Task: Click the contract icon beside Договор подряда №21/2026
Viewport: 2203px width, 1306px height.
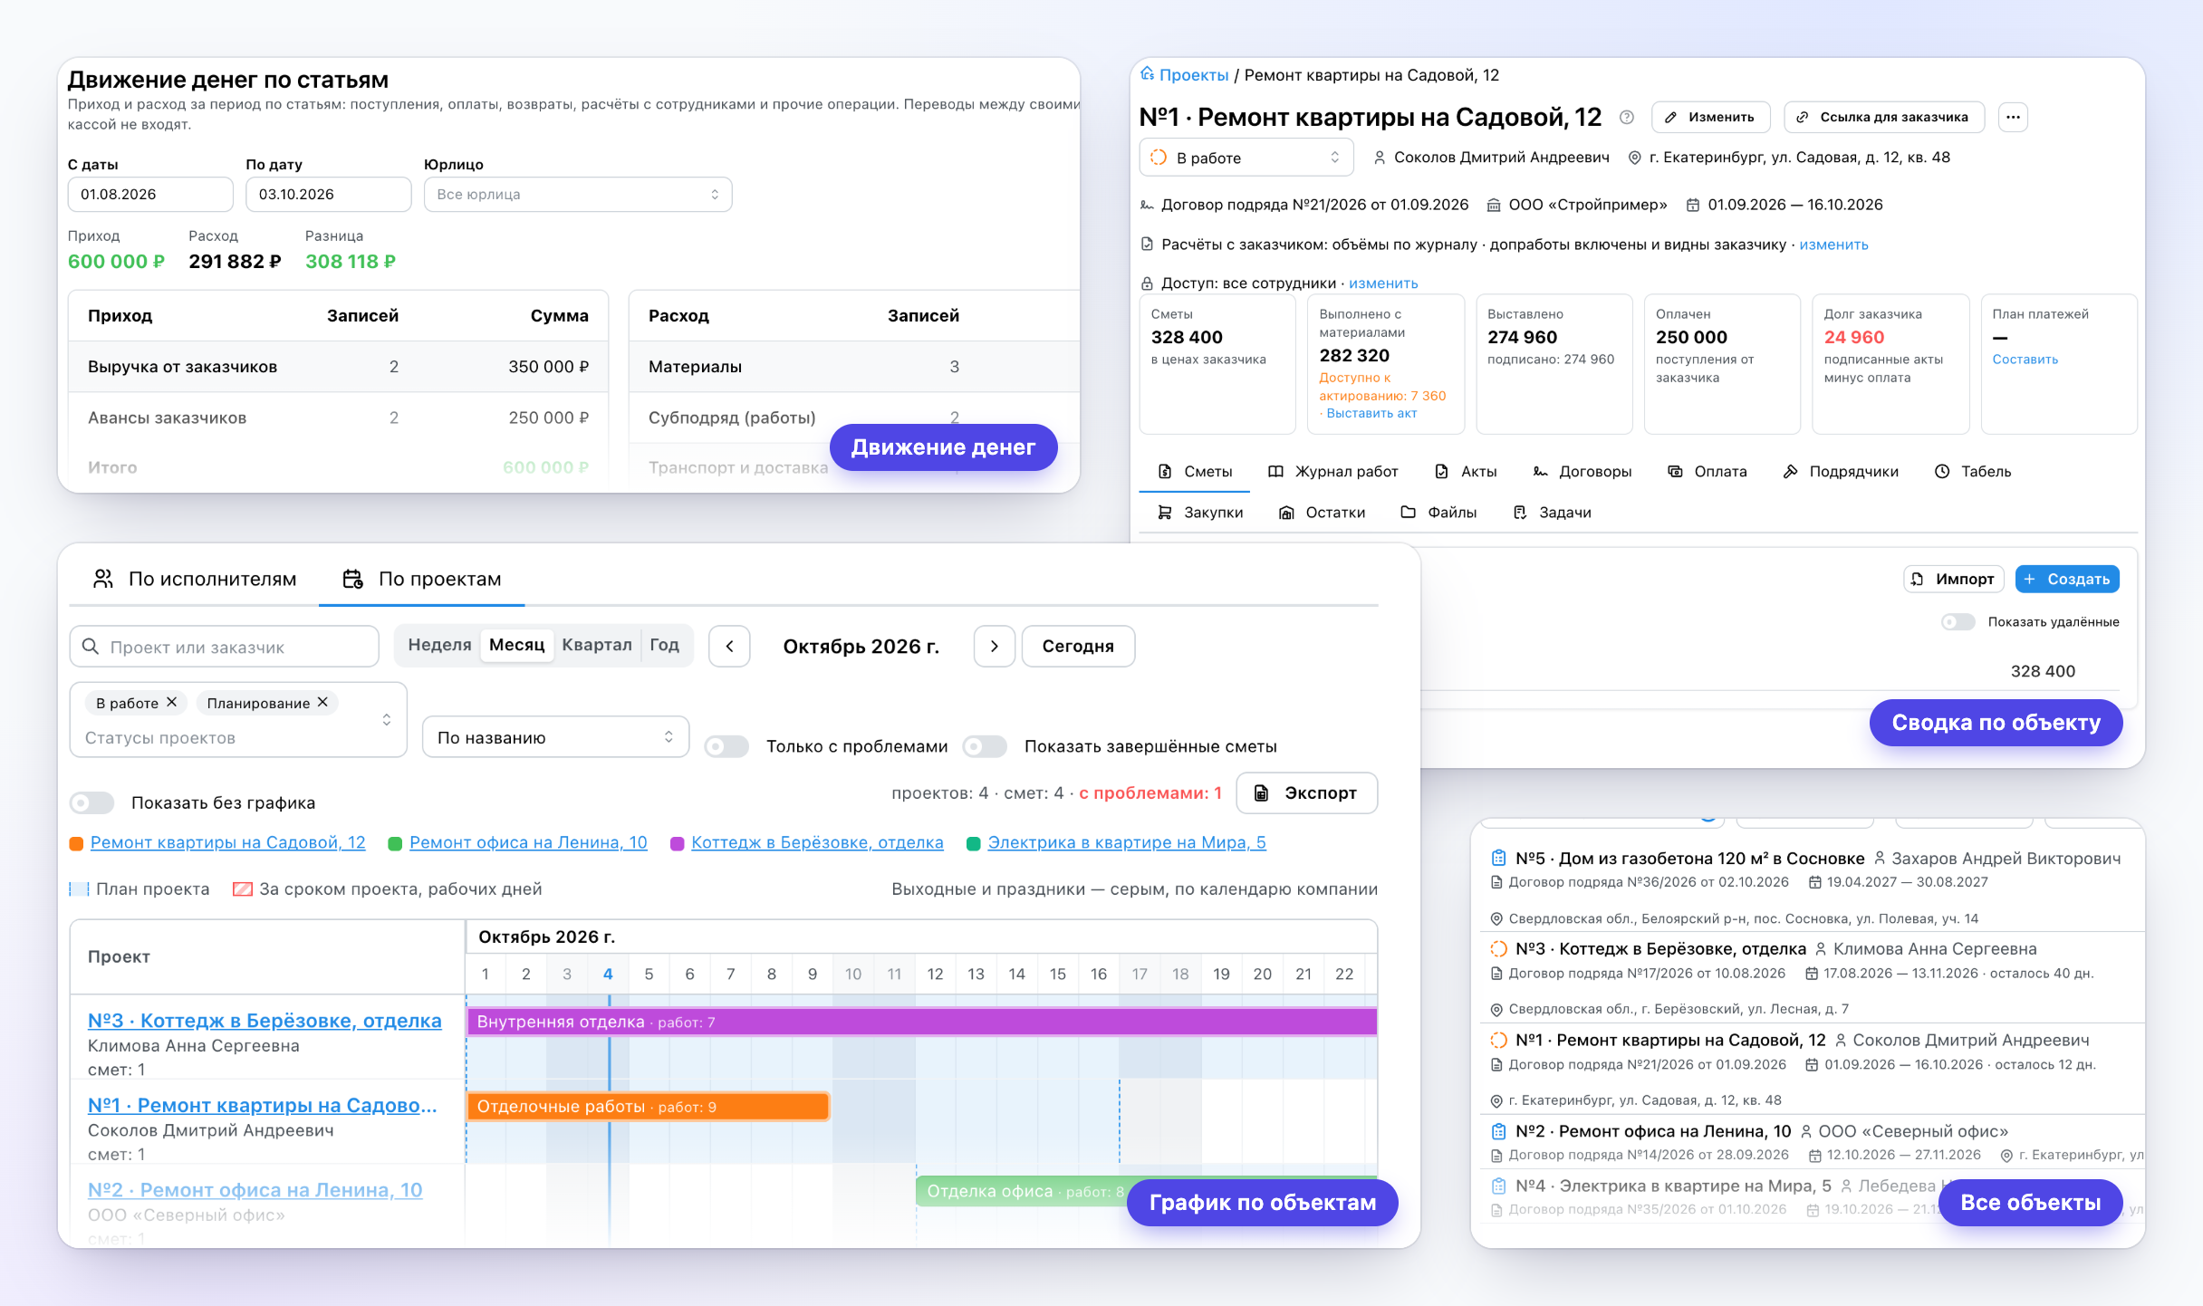Action: pyautogui.click(x=1147, y=205)
